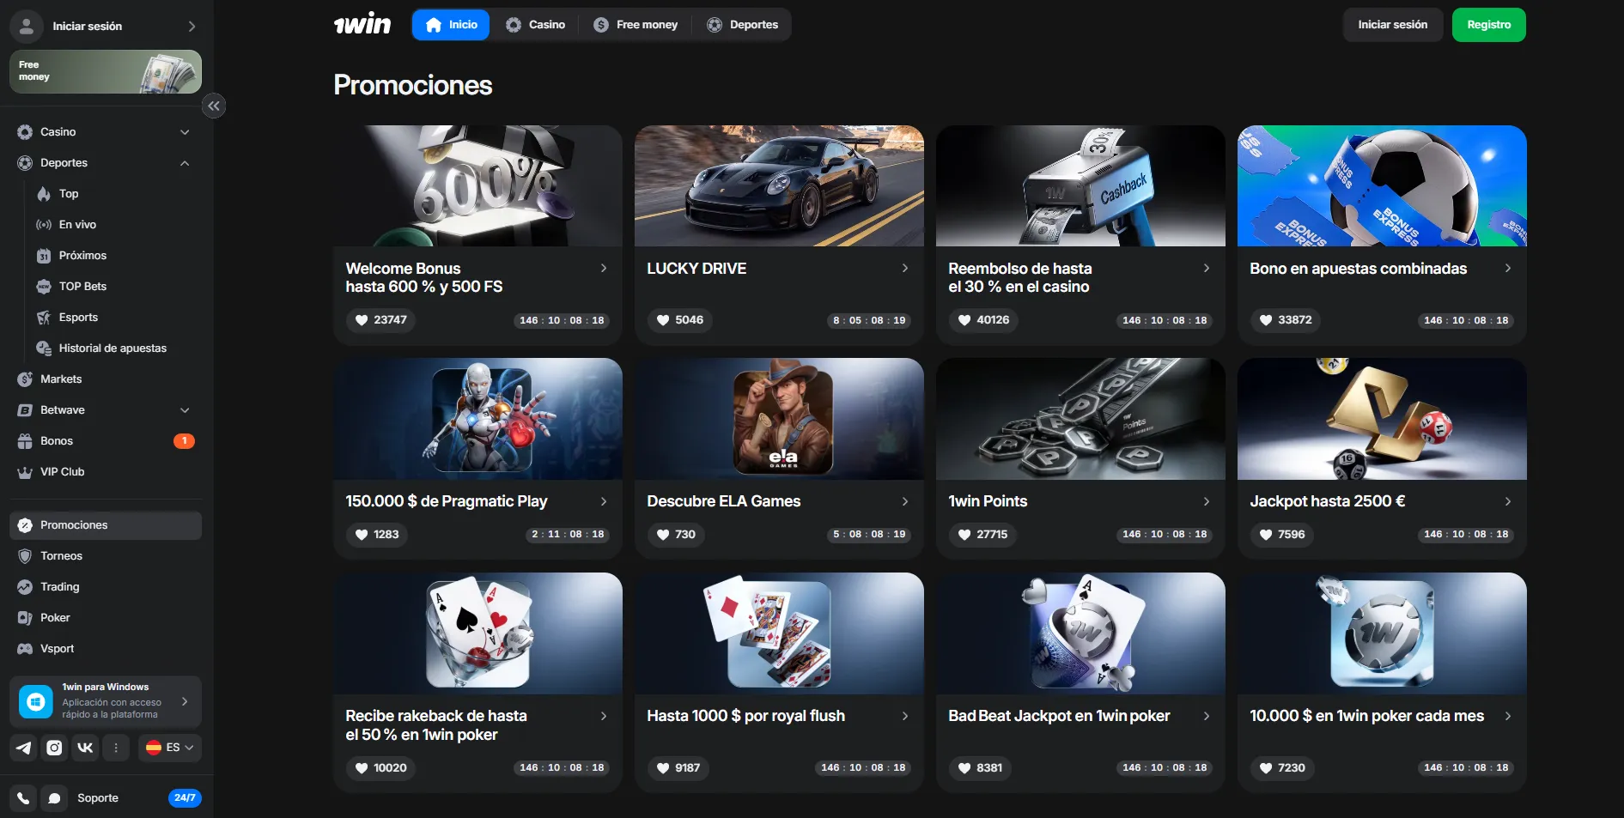The image size is (1624, 818).
Task: Open Descubre ELA Games card arrow
Action: pyautogui.click(x=905, y=501)
